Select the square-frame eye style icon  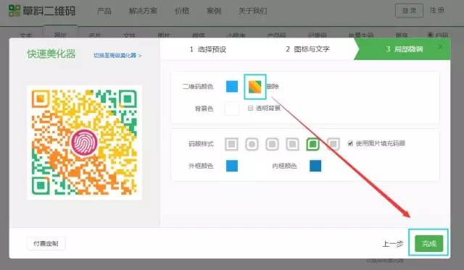(231, 144)
